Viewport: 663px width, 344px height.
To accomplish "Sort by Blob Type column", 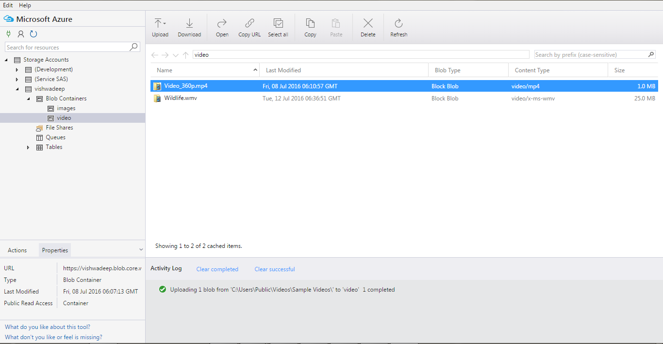I will (x=468, y=70).
